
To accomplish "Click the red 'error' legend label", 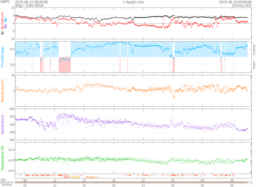I will click(66, 177).
